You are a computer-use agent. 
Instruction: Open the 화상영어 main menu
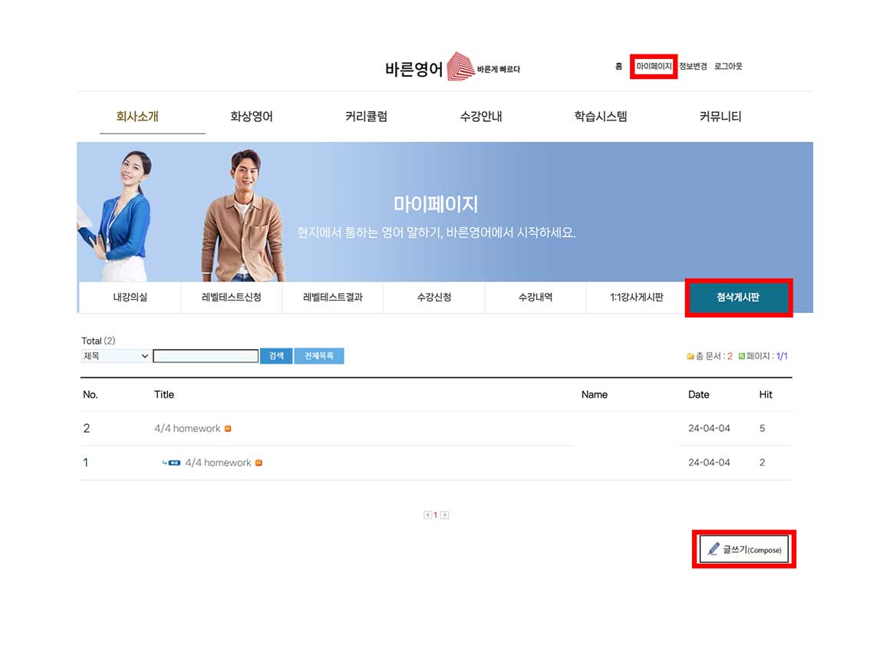[x=252, y=117]
